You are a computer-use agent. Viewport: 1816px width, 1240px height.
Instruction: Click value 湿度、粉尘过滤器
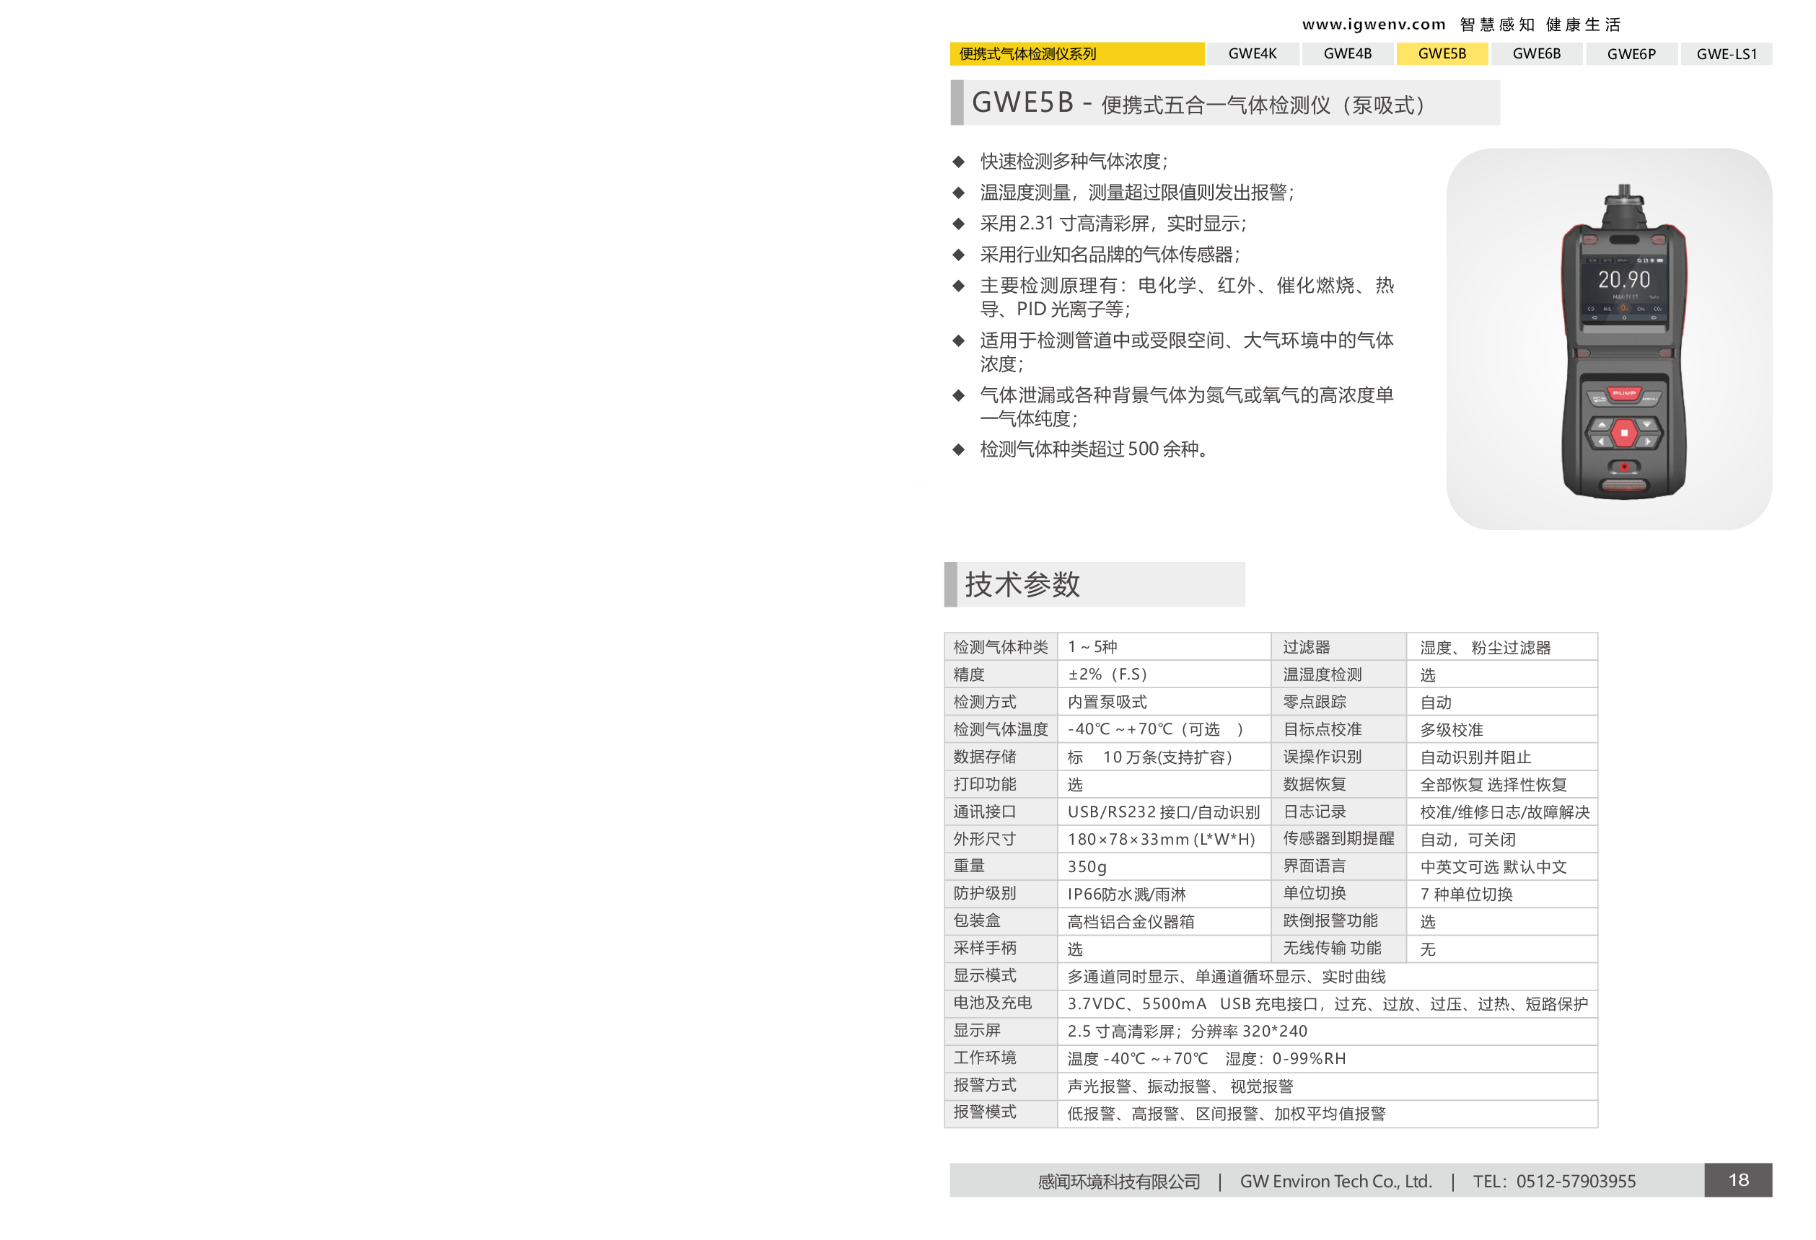click(1485, 648)
